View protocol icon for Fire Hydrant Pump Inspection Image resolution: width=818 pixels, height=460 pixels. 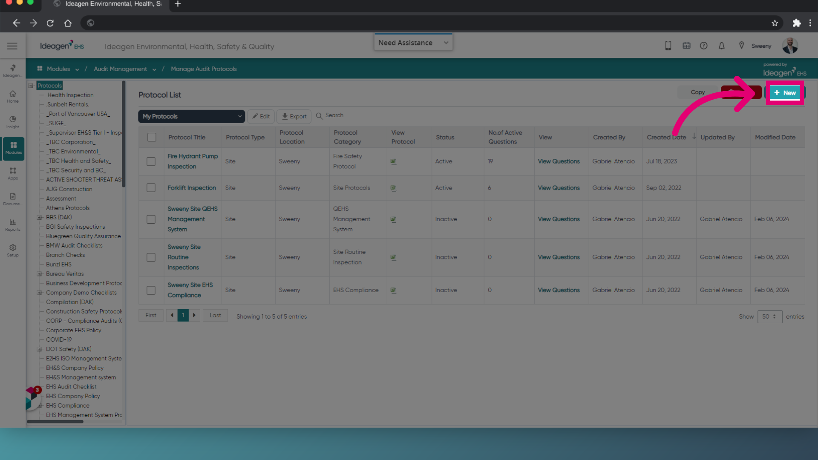click(x=393, y=161)
